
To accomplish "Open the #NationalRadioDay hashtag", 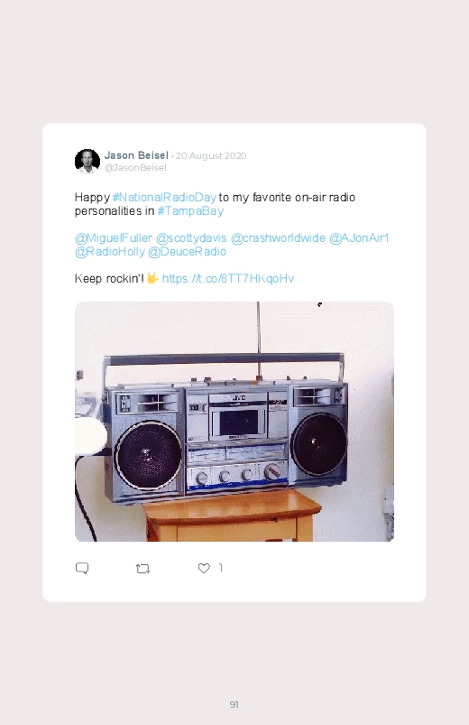I will 164,198.
